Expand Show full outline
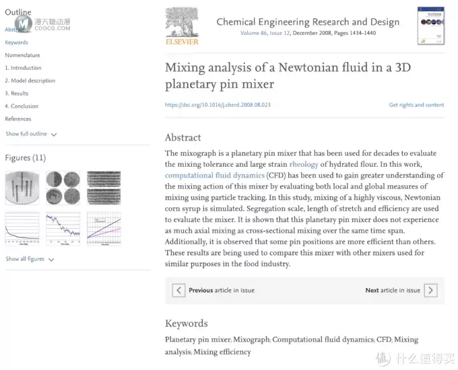The height and width of the screenshot is (370, 458). pos(31,134)
